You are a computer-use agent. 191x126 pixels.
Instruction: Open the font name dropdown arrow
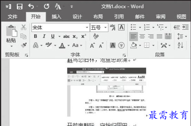(x=87, y=27)
